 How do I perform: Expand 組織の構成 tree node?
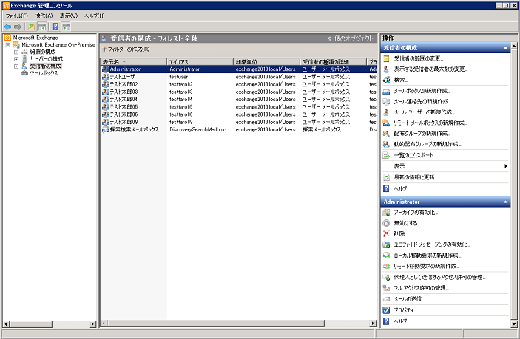(x=16, y=52)
